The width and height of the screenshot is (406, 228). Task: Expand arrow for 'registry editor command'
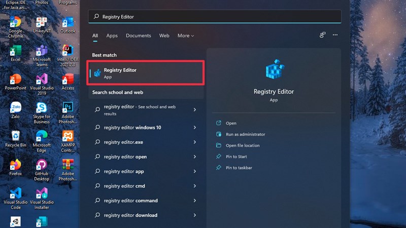195,201
